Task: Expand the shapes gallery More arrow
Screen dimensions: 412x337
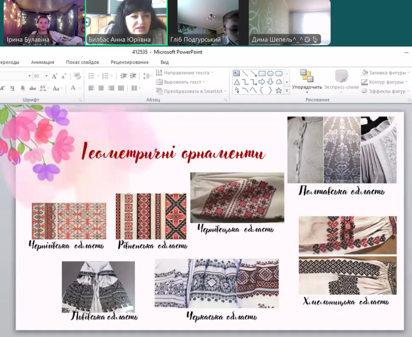Action: pos(287,91)
